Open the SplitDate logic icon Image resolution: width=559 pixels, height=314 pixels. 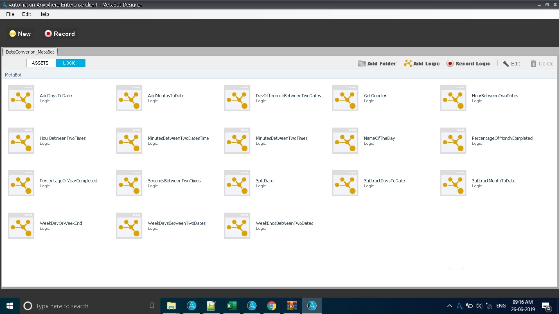(237, 183)
